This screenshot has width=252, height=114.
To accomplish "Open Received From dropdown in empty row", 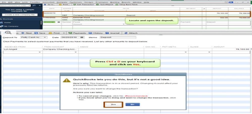I will tap(40, 52).
